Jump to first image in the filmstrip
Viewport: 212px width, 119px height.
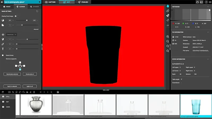click(x=41, y=92)
